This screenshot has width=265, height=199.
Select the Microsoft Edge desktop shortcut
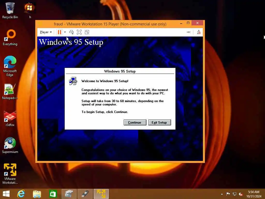[x=10, y=66]
